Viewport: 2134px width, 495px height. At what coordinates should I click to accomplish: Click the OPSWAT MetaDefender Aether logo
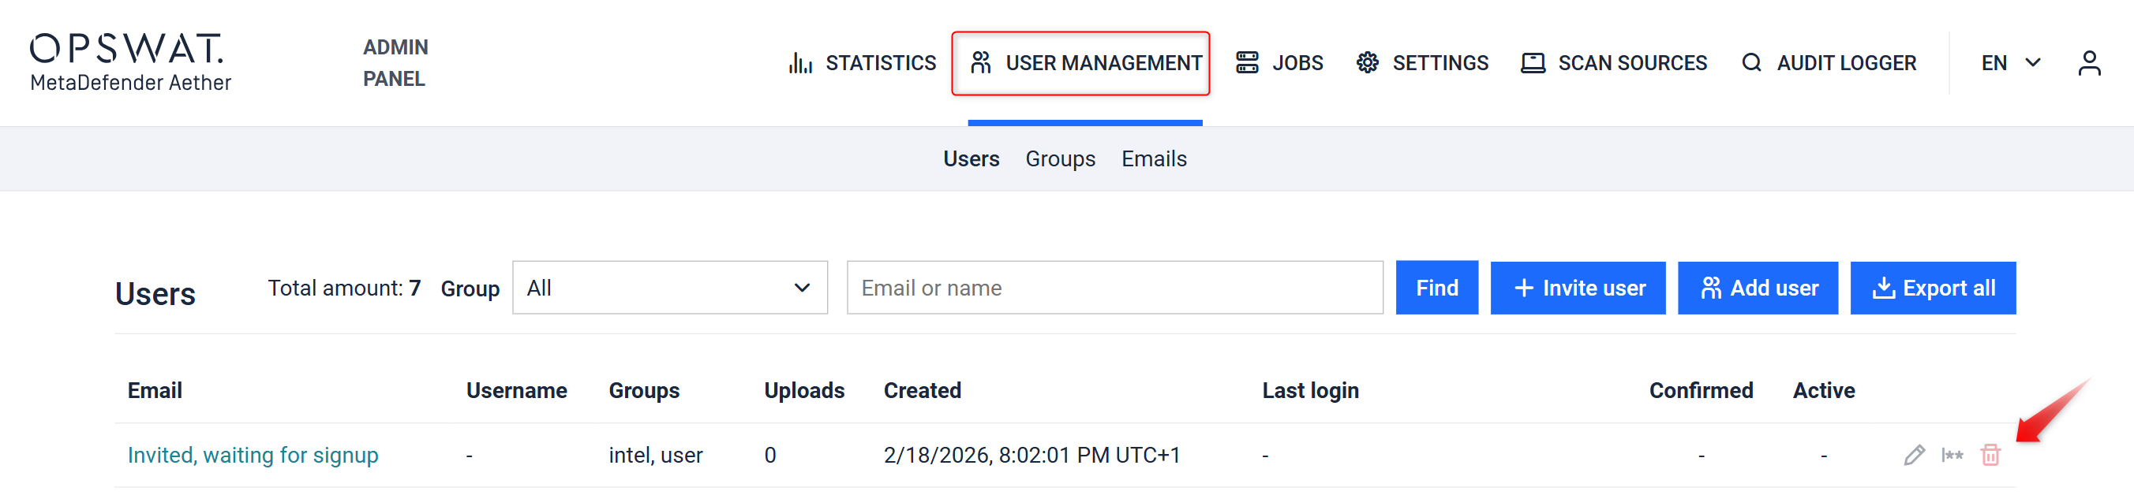point(130,62)
